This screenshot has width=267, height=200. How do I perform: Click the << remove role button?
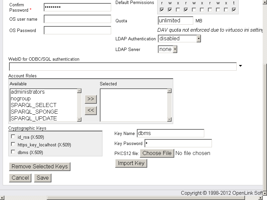tap(90, 111)
